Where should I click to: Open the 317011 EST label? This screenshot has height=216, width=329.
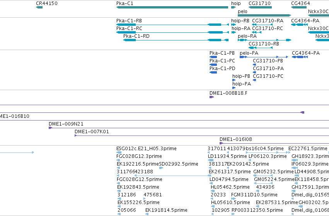(217, 149)
